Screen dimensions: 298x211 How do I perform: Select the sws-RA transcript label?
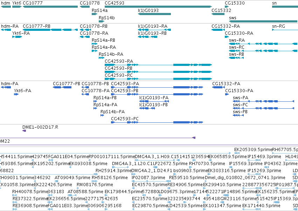point(237,40)
